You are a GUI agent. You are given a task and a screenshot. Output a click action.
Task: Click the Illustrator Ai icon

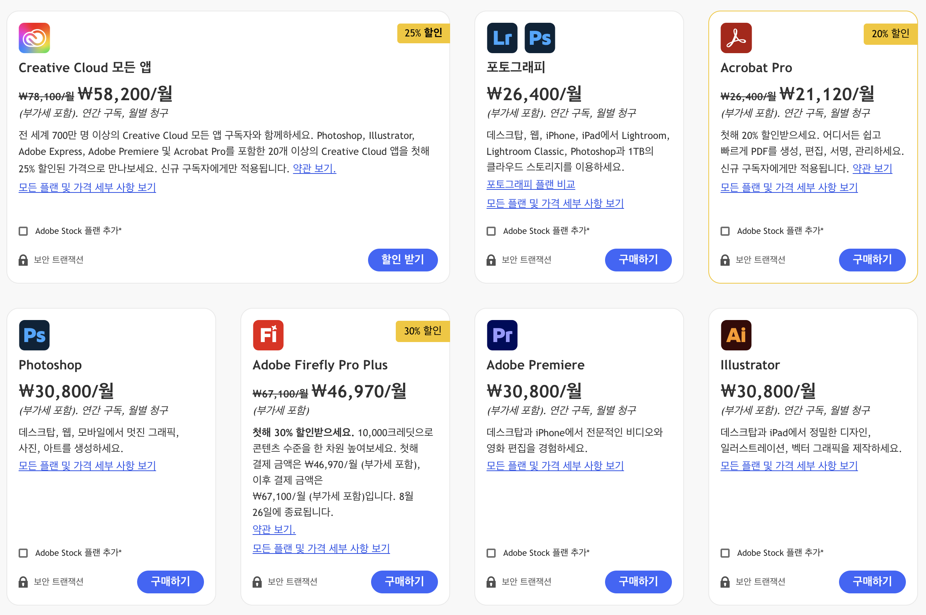coord(736,335)
